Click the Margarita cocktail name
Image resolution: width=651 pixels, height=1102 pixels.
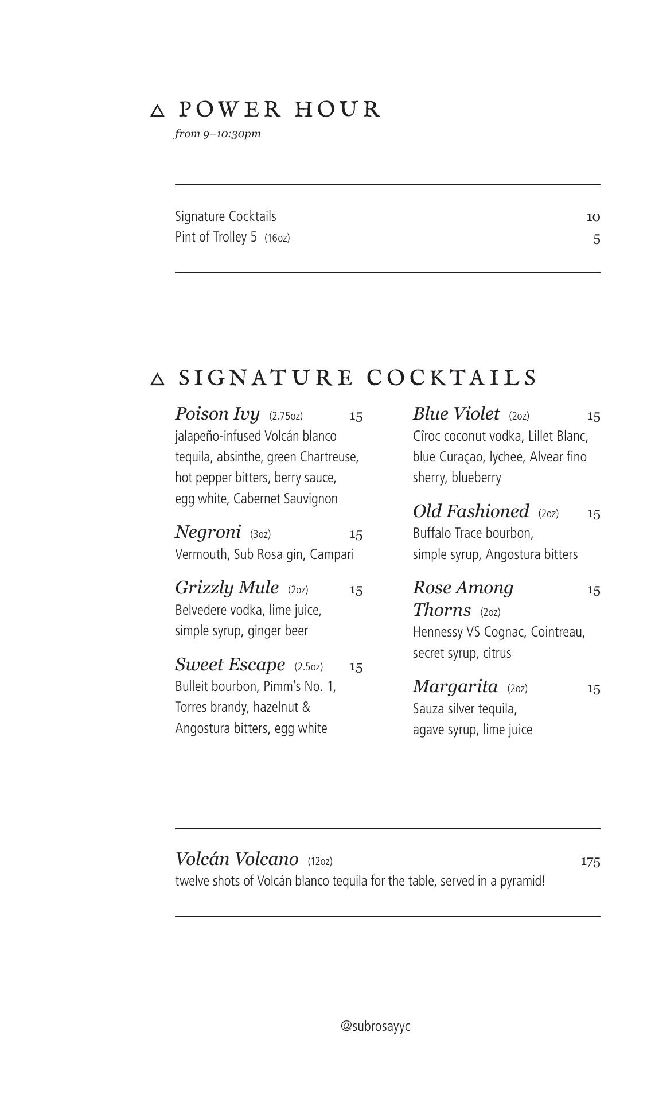pos(455,686)
